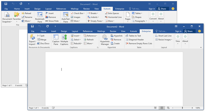Click bookmark Insert flag in Document1
205x112 pixels.
(49, 13)
